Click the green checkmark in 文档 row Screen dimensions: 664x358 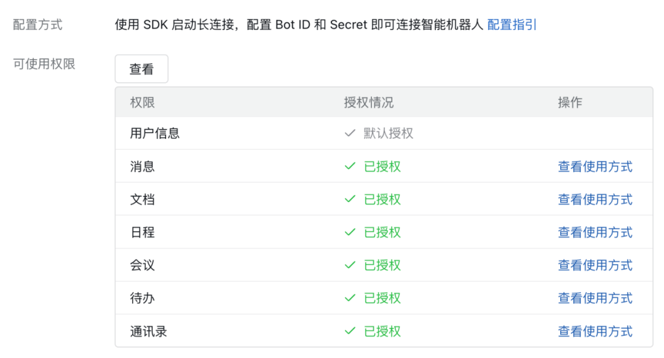coord(350,200)
